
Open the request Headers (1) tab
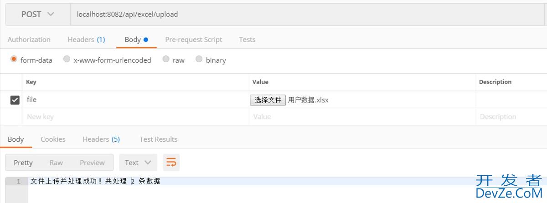(86, 40)
